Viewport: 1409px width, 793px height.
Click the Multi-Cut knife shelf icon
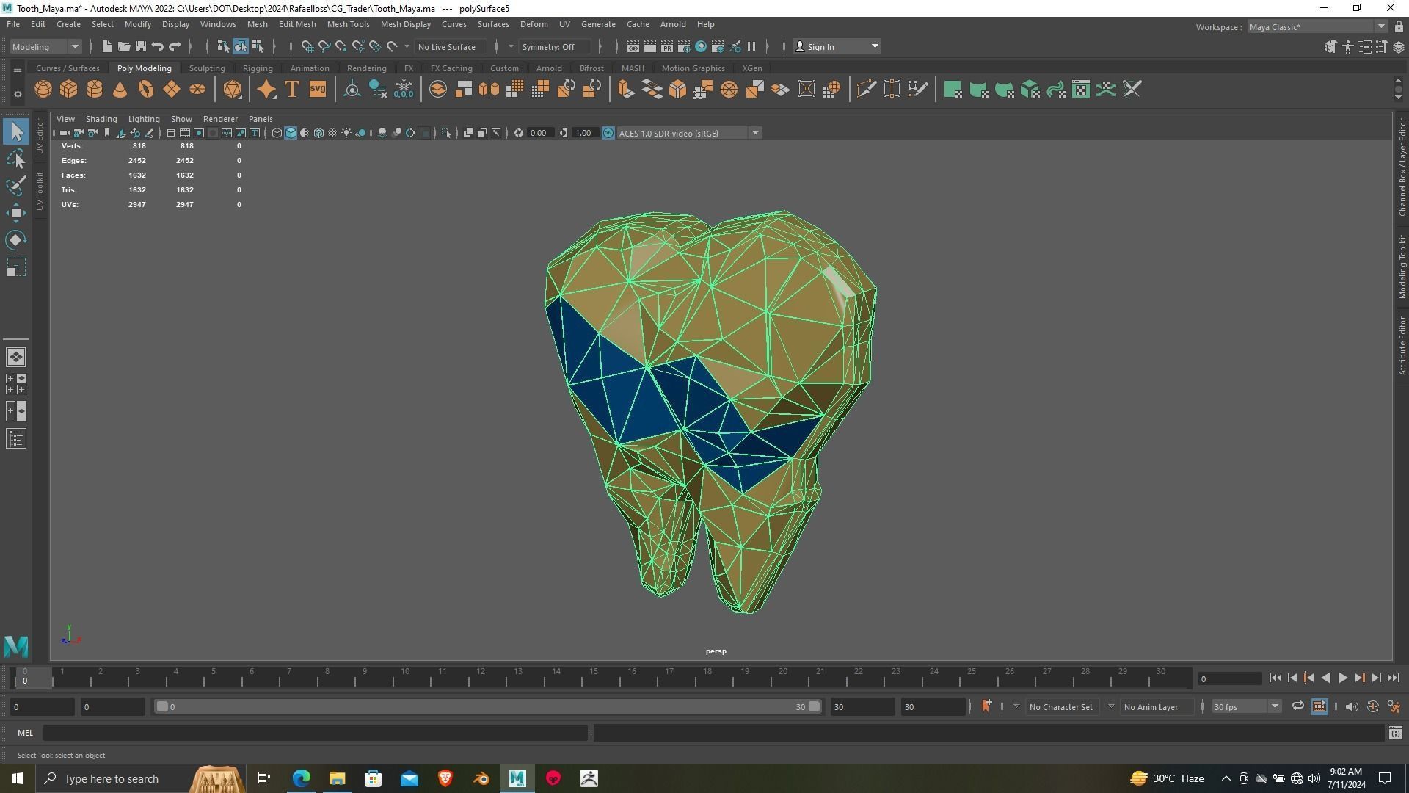[x=866, y=90]
